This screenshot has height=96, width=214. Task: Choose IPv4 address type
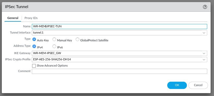click(34, 46)
